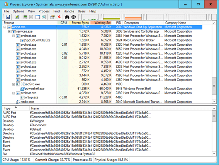Click the process list scrollbar thumb
219x165 pixels.
214,86
